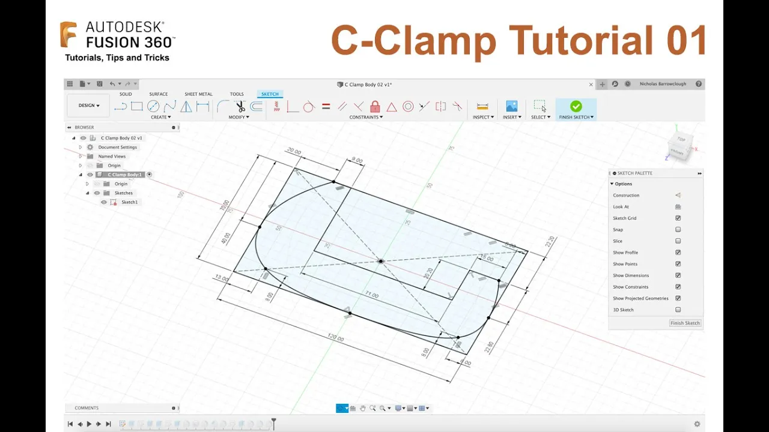This screenshot has height=432, width=769.
Task: Open the DESIGN workspace dropdown
Action: [89, 106]
